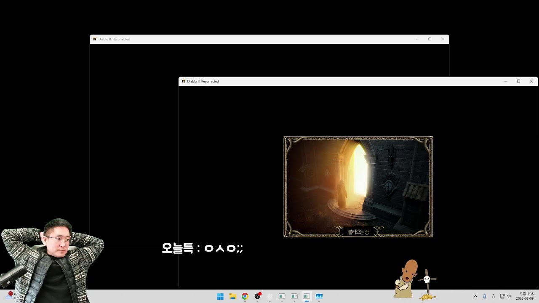Minimize the front Diablo II window
Screen dimensions: 539x303
(x=506, y=81)
